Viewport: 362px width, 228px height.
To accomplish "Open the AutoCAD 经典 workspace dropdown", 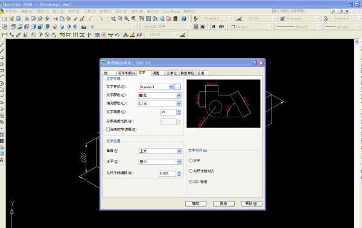I will tap(167, 26).
